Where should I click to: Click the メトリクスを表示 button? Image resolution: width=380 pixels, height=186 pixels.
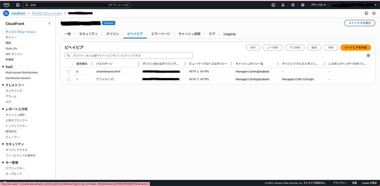click(360, 23)
